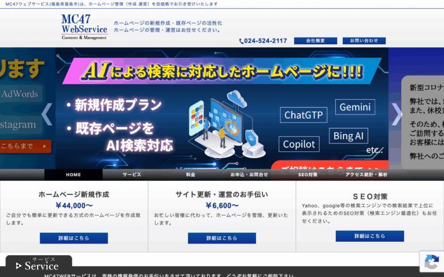Click 詳細はこちら under サイト更新・運営のお手伝い

pyautogui.click(x=222, y=238)
